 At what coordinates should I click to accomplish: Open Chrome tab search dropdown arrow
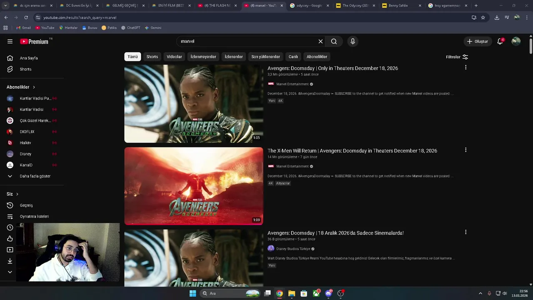click(x=5, y=6)
